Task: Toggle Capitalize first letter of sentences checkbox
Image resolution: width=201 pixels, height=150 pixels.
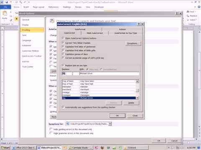Action: (x=63, y=47)
